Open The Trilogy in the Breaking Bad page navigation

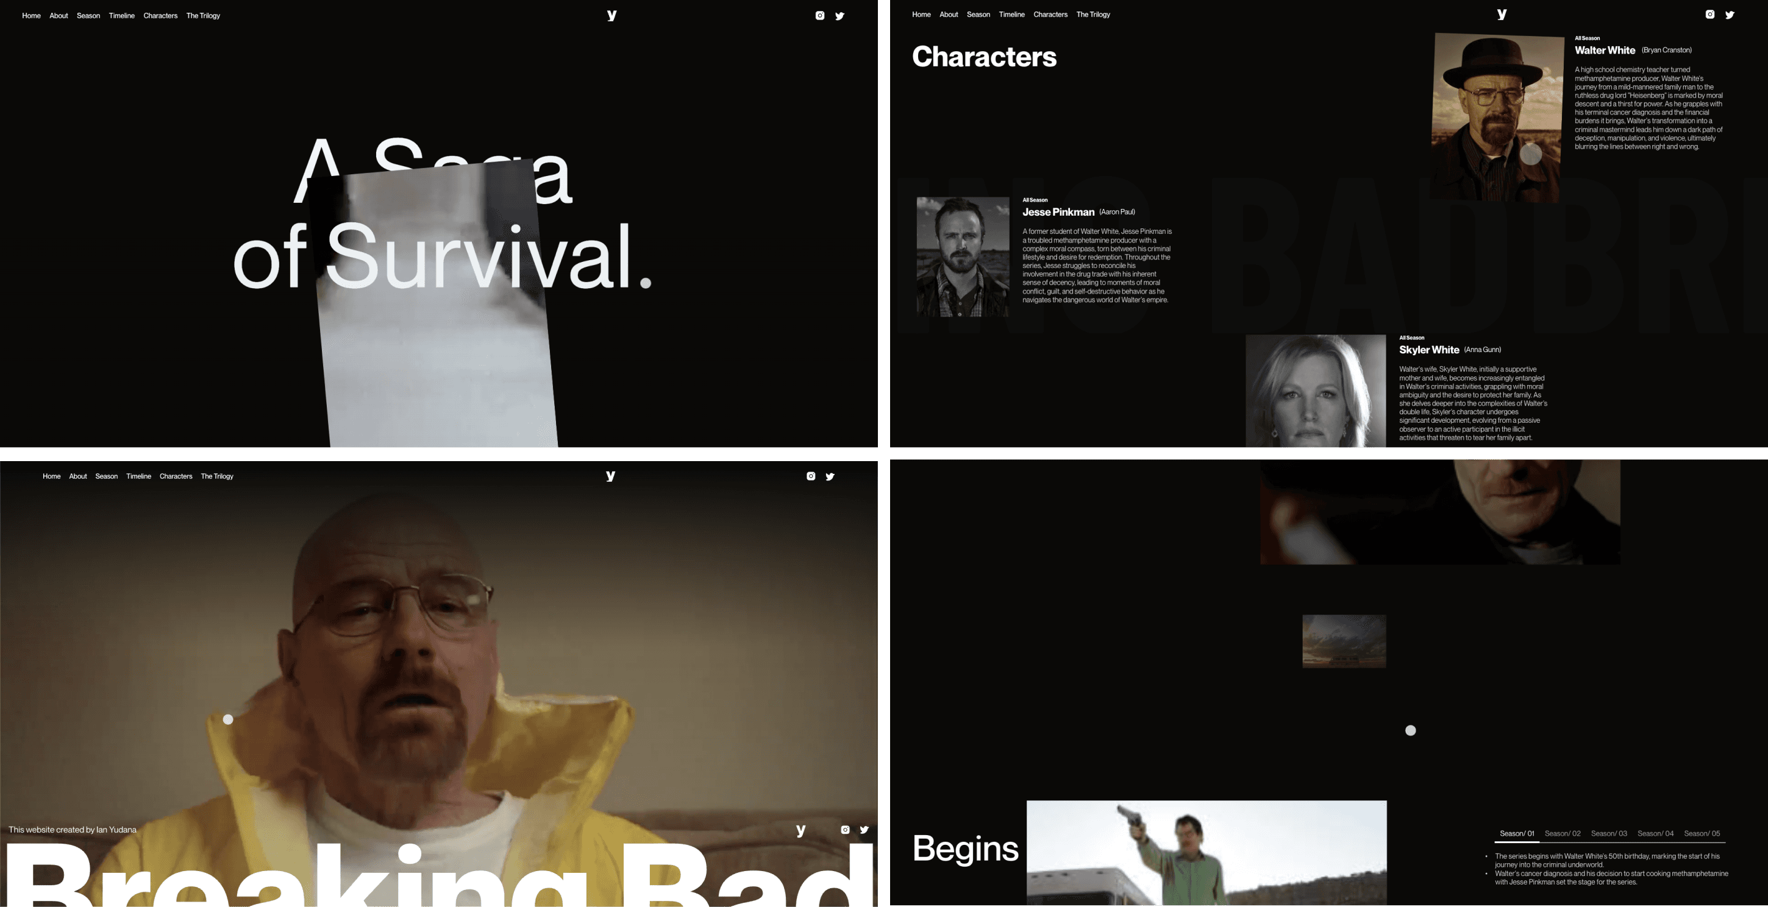coord(217,476)
